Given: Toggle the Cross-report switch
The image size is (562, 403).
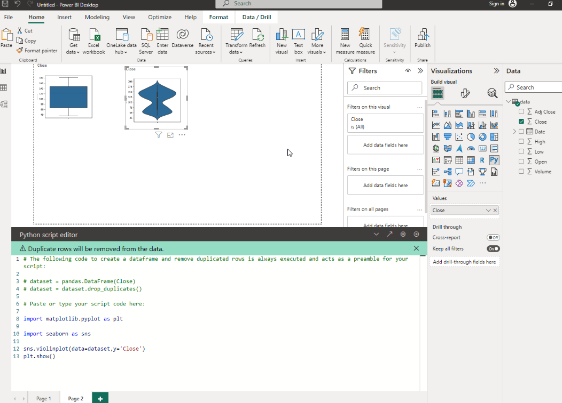Looking at the screenshot, I should tap(493, 238).
